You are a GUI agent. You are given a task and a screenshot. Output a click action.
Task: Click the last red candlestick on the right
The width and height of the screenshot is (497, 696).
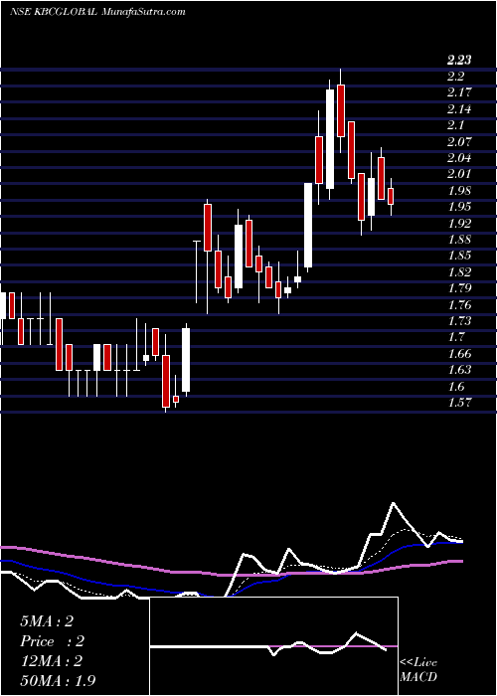click(x=391, y=196)
